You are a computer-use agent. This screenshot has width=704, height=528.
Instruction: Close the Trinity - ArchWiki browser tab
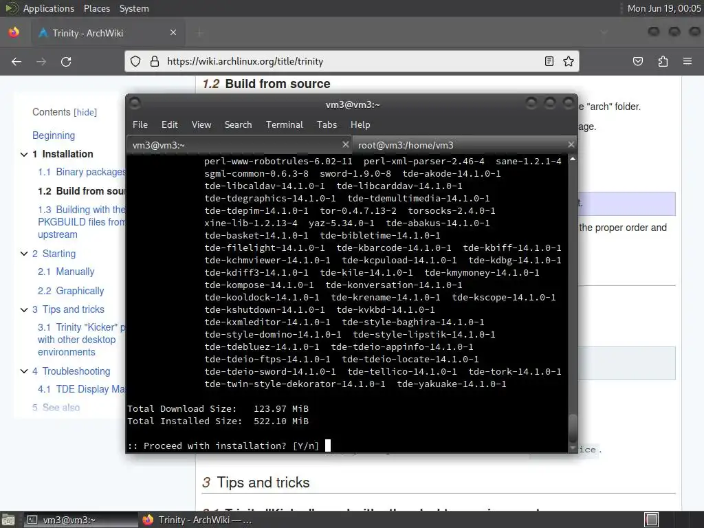(173, 32)
